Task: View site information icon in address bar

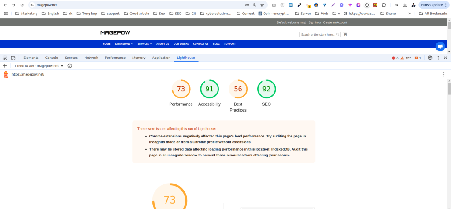Action: [x=32, y=5]
